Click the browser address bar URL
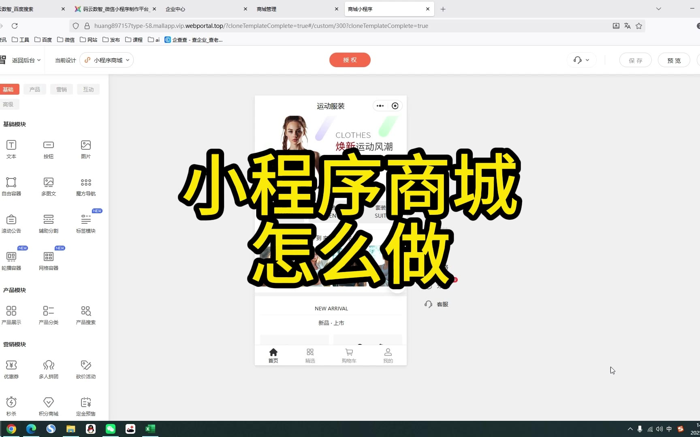Screen dimensions: 700x437 click(x=261, y=26)
